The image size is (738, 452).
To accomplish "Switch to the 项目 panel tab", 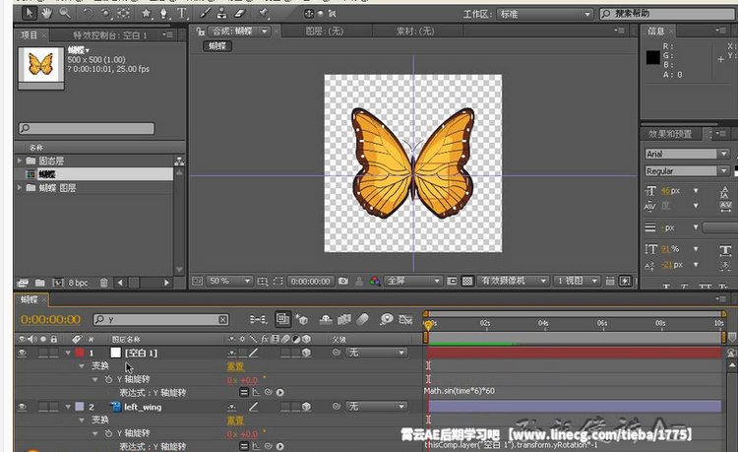I will click(29, 34).
